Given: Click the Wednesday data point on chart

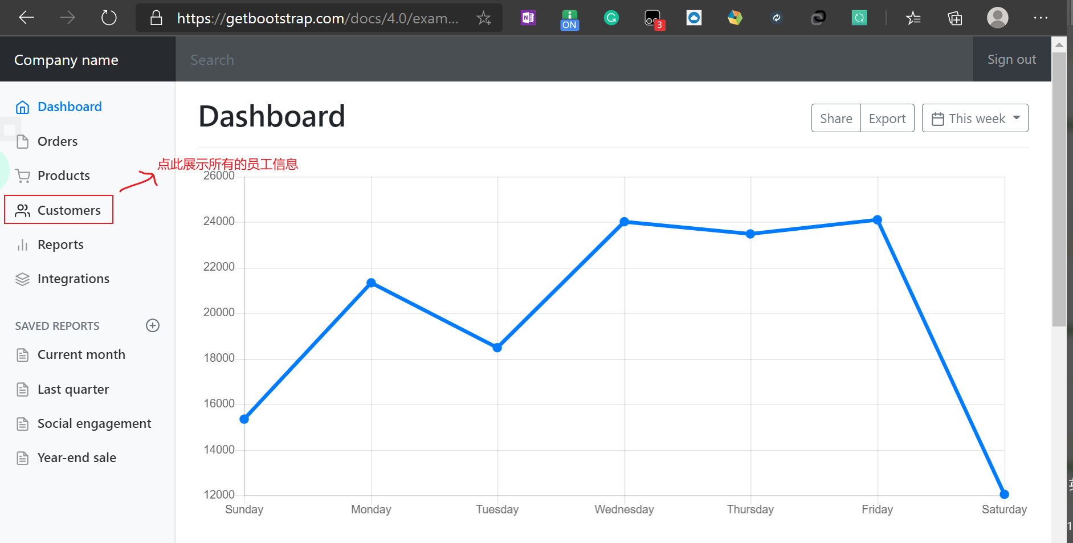Looking at the screenshot, I should click(x=624, y=222).
